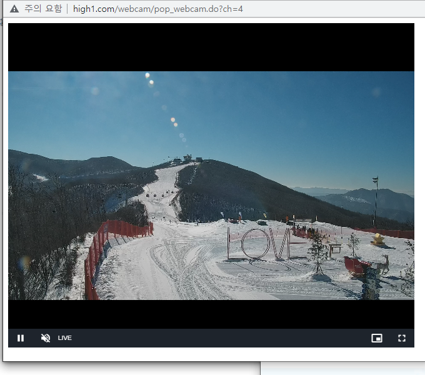Click the security warning triangle icon

tap(14, 9)
